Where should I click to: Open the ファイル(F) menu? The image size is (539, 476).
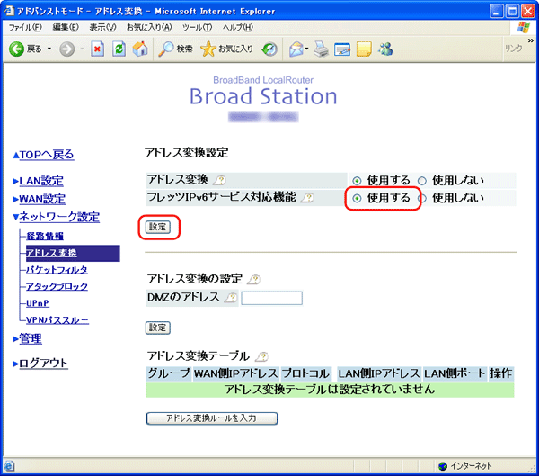pyautogui.click(x=25, y=27)
